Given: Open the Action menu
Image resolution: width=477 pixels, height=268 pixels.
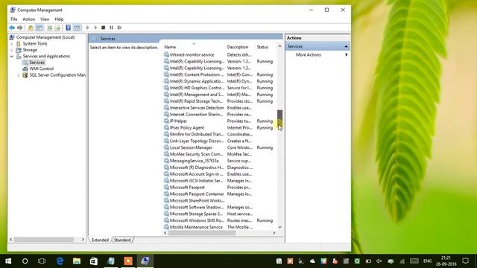Looking at the screenshot, I should (x=28, y=19).
